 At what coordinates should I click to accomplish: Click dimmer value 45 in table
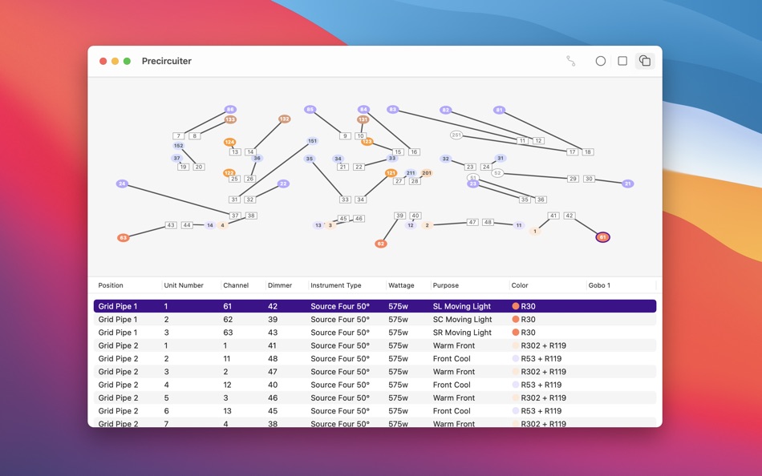[273, 411]
